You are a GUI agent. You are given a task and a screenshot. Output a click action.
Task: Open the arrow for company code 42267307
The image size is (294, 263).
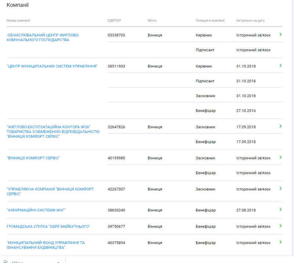(x=280, y=189)
